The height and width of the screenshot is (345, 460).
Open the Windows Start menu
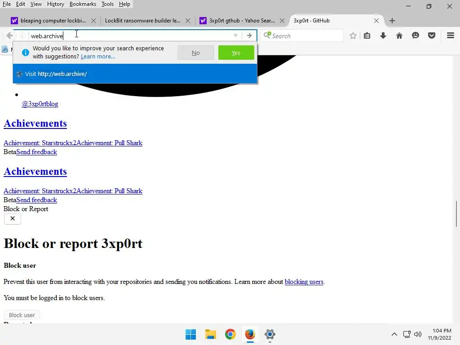190,334
